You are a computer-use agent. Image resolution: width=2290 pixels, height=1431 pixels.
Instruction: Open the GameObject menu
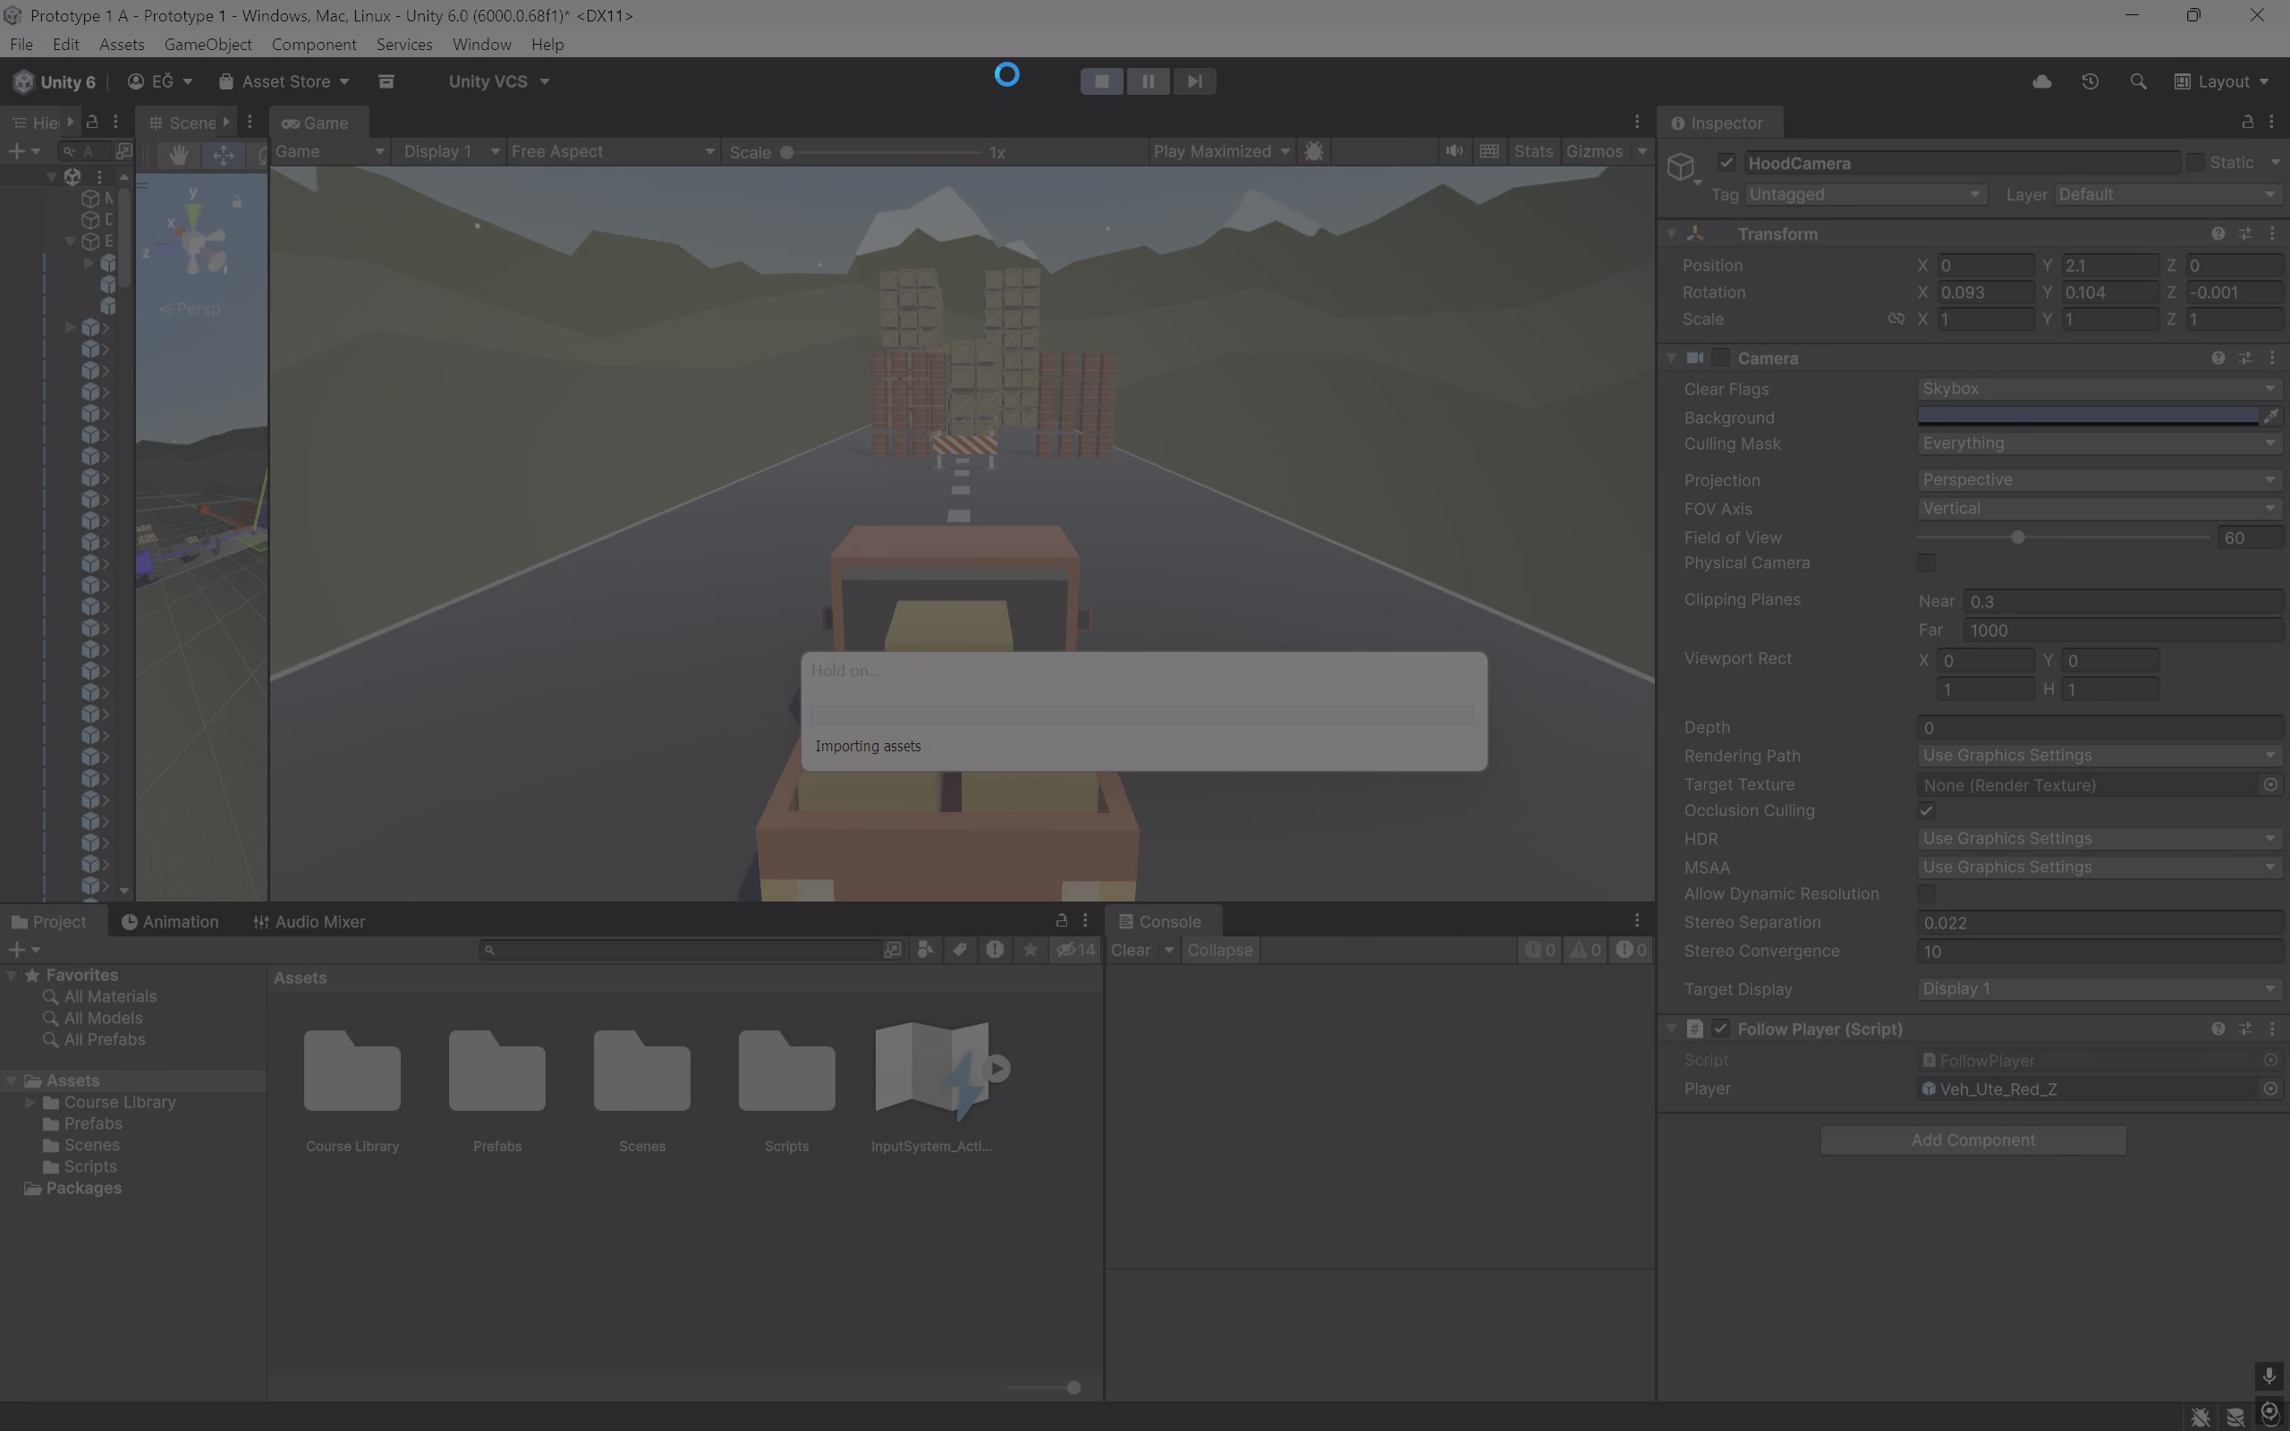tap(208, 45)
